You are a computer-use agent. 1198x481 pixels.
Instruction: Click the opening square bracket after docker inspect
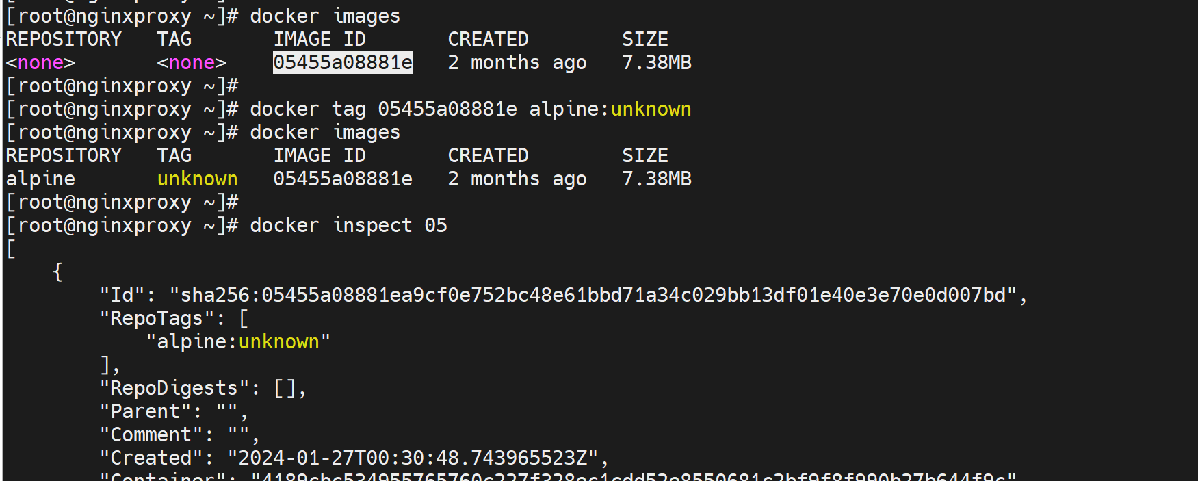(x=11, y=249)
